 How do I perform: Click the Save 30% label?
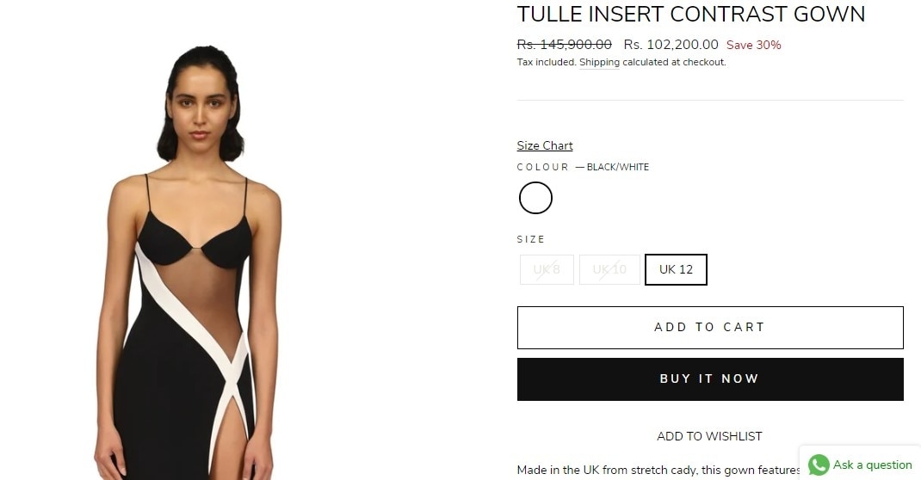click(754, 46)
